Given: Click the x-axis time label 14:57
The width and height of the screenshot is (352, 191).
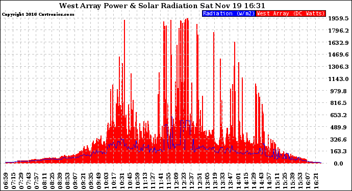Looking at the screenshot, I should [x=269, y=181].
